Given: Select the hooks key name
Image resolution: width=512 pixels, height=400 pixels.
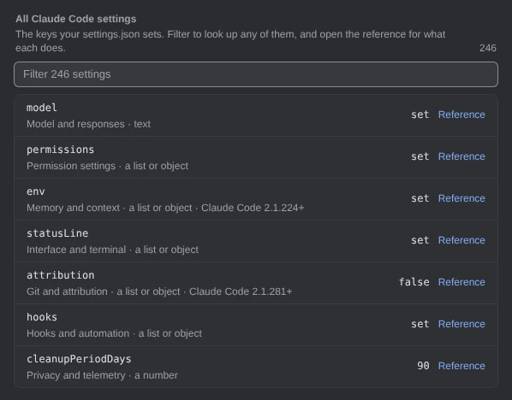Looking at the screenshot, I should tap(42, 317).
